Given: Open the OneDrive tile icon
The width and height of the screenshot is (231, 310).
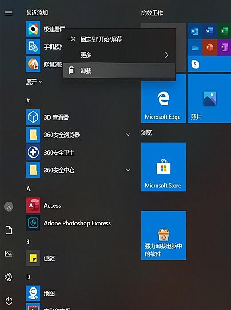Looking at the screenshot, I should click(195, 47).
